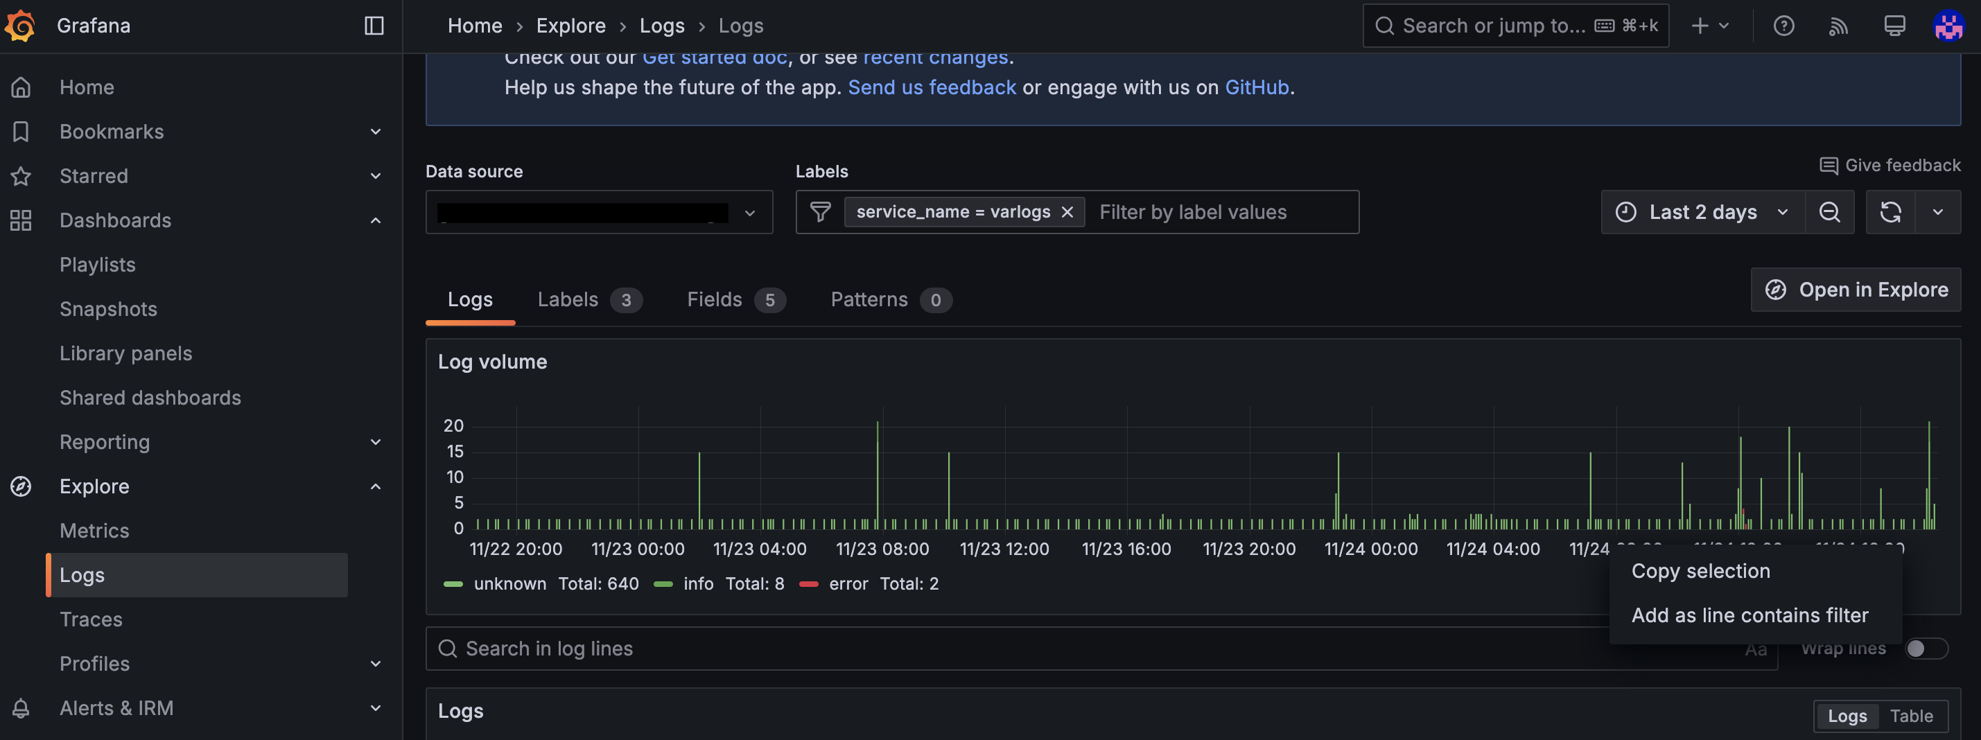The height and width of the screenshot is (740, 1981).
Task: Click the Dashboards grid icon
Action: click(21, 220)
